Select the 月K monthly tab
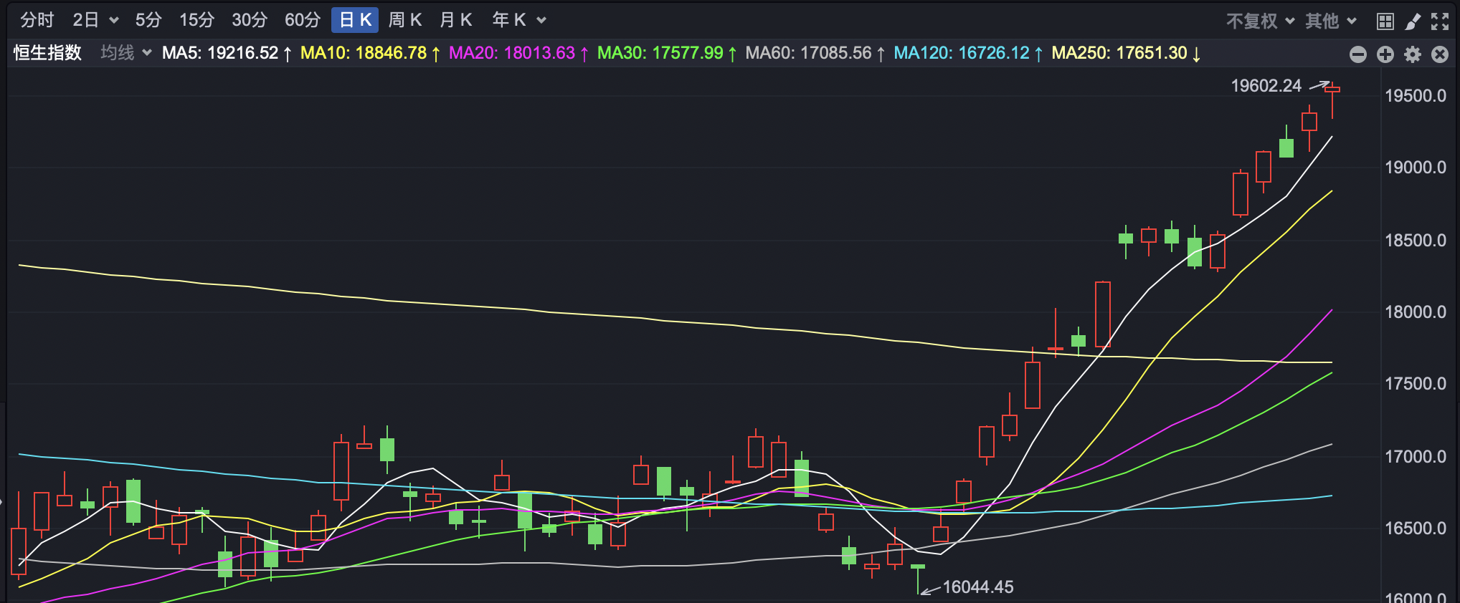 pos(455,20)
